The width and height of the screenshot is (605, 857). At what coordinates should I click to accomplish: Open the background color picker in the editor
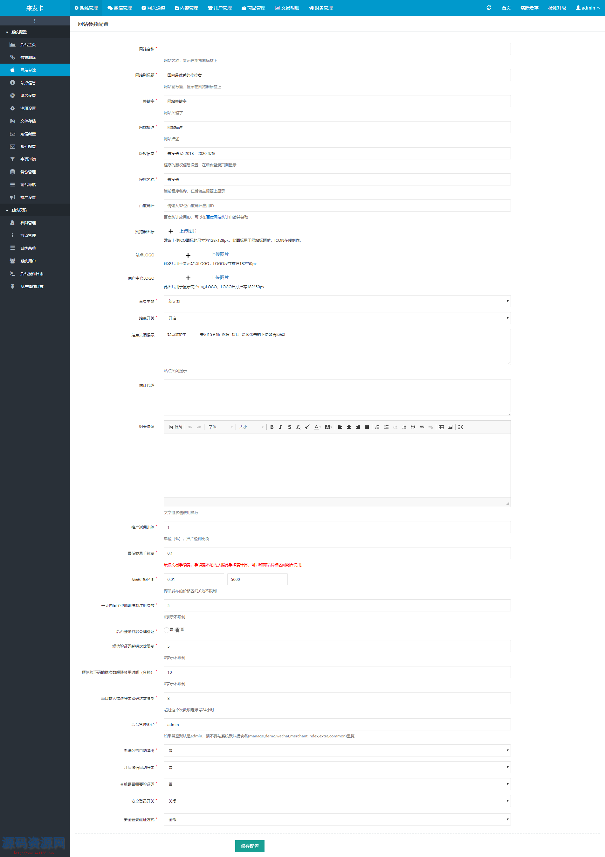coord(329,427)
